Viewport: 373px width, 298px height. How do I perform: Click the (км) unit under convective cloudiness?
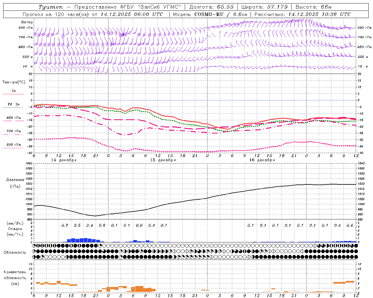click(15, 283)
